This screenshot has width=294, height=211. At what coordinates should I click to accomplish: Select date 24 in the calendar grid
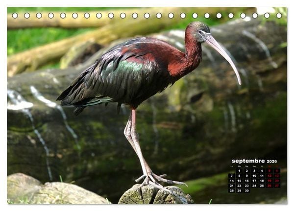(254, 186)
